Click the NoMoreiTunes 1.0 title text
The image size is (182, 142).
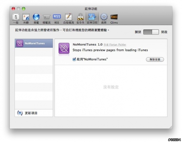(88, 44)
